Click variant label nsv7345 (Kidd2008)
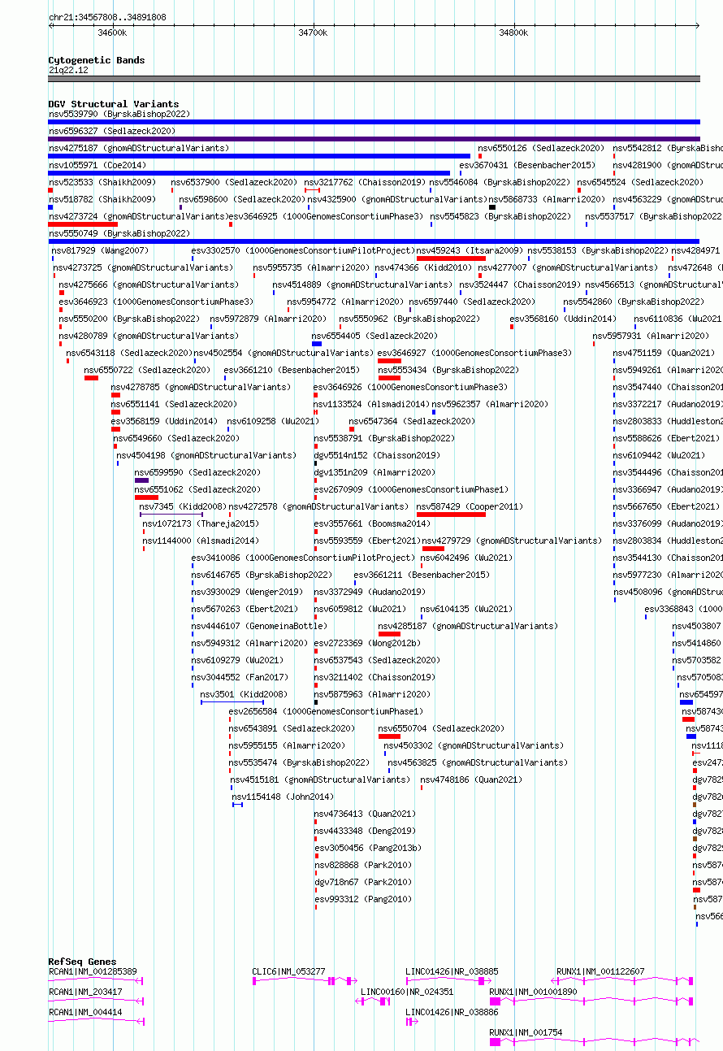The image size is (723, 1051). (x=183, y=506)
